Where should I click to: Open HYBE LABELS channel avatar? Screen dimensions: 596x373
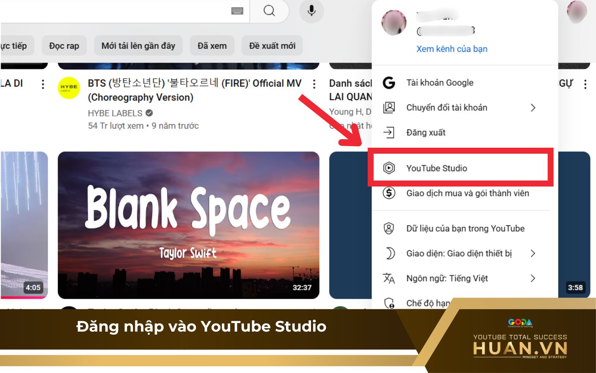pos(69,88)
